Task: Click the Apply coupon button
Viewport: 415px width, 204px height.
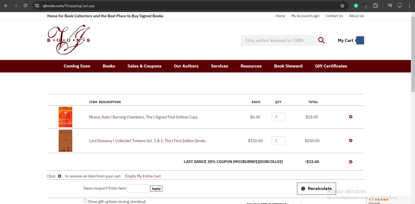Action: (156, 189)
